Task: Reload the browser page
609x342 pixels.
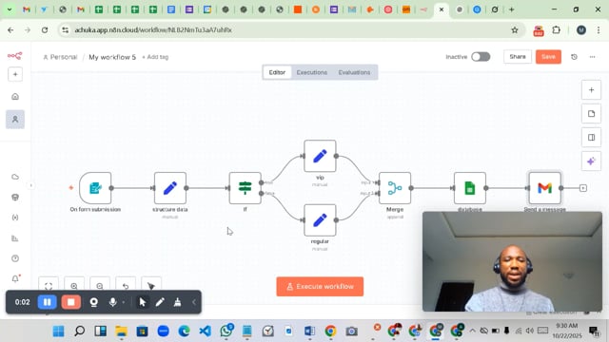Action: tap(45, 29)
